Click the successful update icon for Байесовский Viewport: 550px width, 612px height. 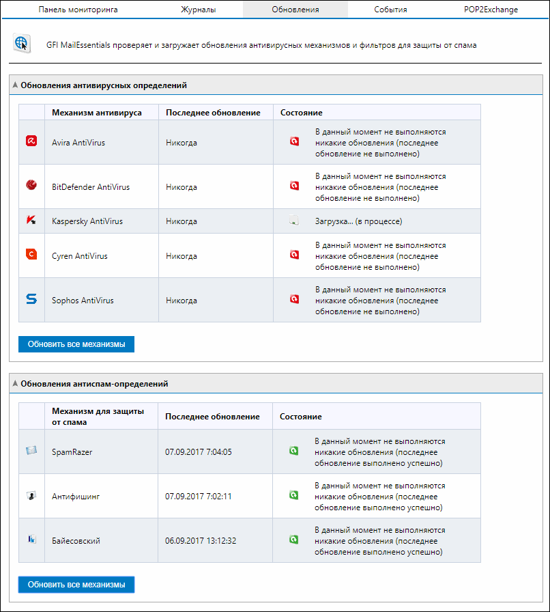tap(293, 540)
